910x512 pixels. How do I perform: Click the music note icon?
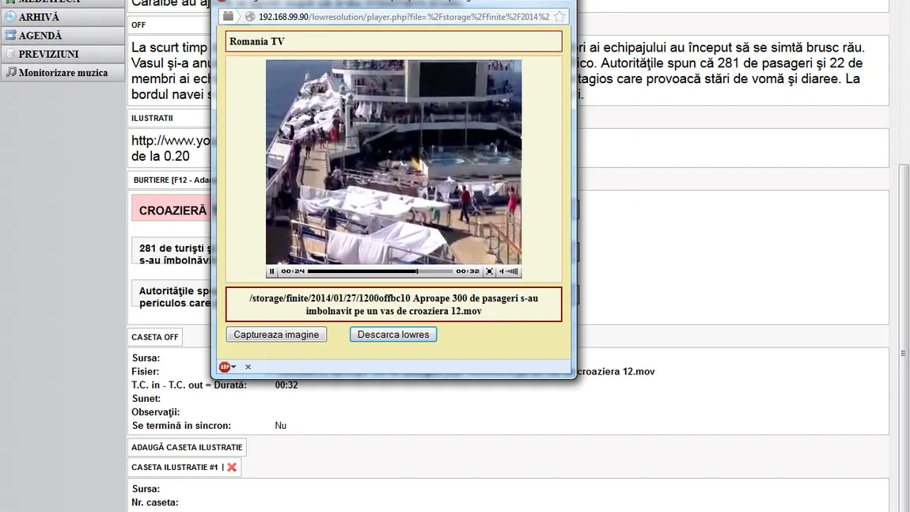(x=10, y=72)
